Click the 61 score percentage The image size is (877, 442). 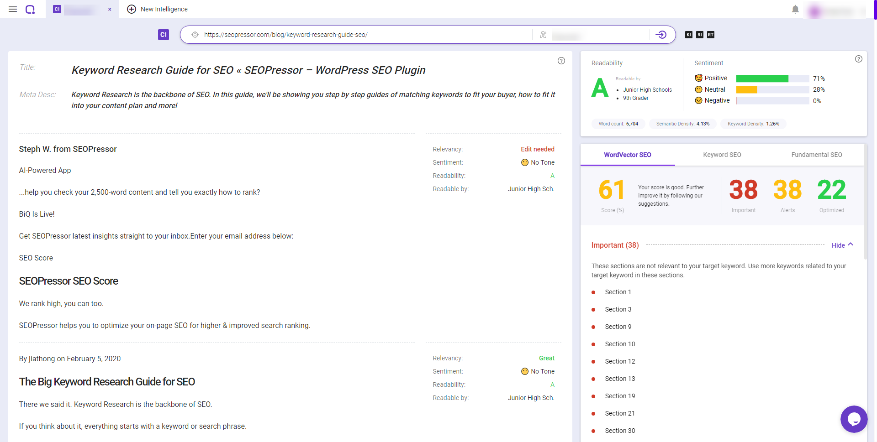pos(612,190)
